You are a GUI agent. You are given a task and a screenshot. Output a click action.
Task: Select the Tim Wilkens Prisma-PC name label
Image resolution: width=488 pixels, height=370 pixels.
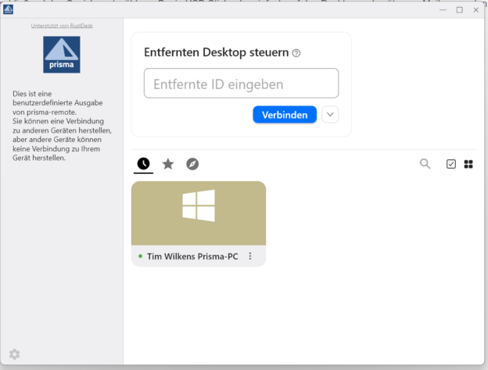pos(192,256)
